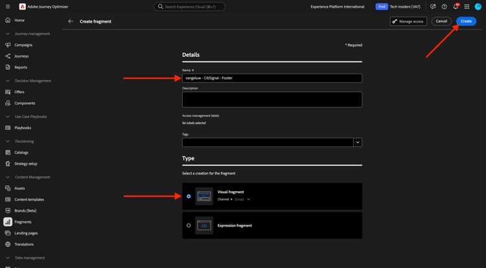This screenshot has width=486, height=268.
Task: View notifications bell icon
Action: click(456, 6)
